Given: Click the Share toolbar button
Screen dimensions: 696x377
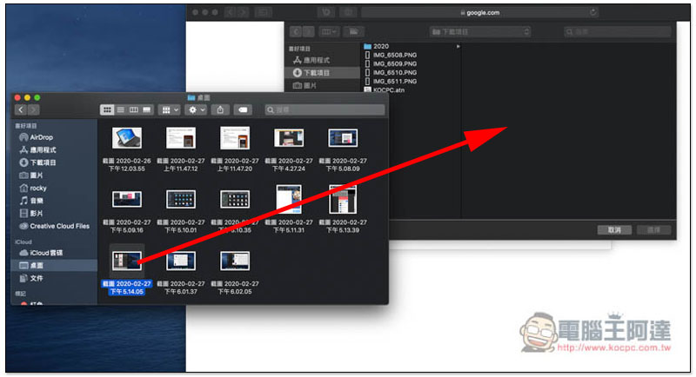Looking at the screenshot, I should pos(220,109).
